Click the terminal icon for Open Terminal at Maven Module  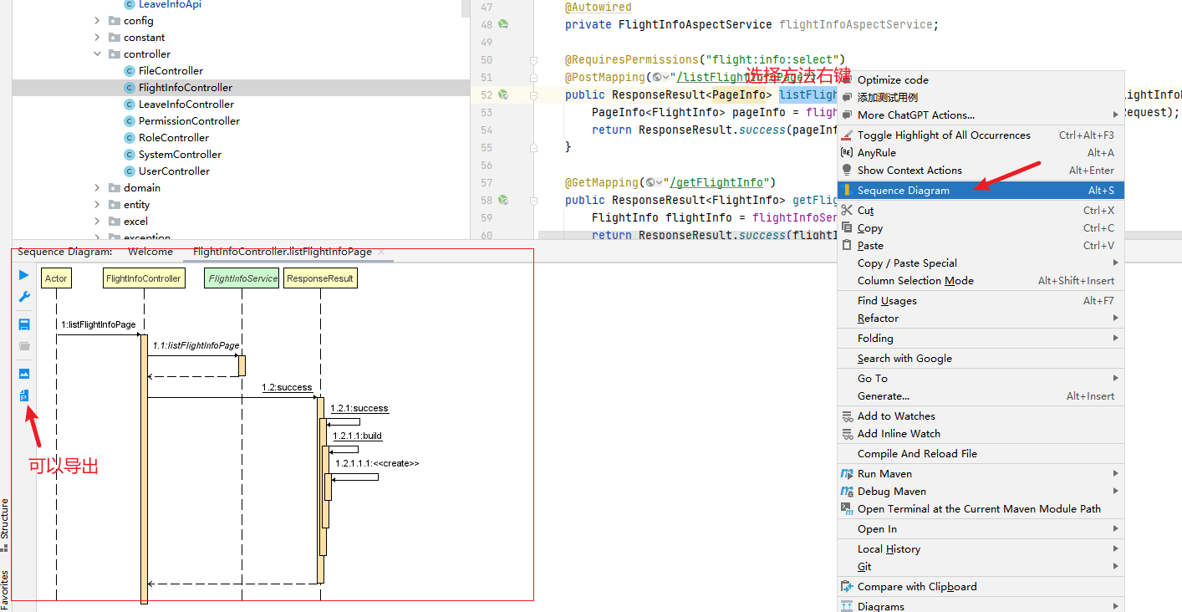tap(847, 509)
